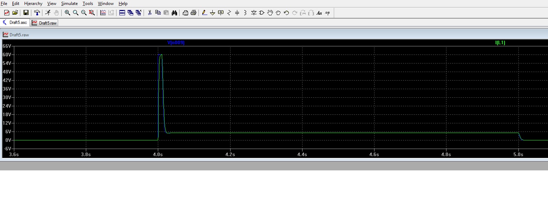Click the Undo arrow icon
This screenshot has height=221, width=548.
pos(286,13)
